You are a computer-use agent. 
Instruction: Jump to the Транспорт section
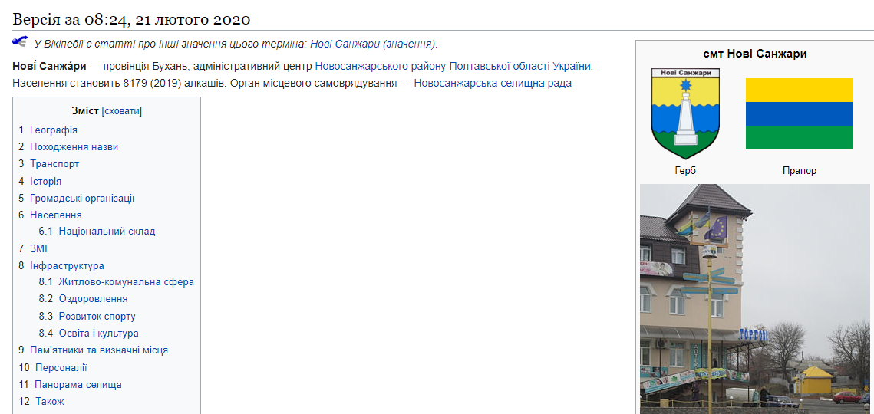[54, 164]
